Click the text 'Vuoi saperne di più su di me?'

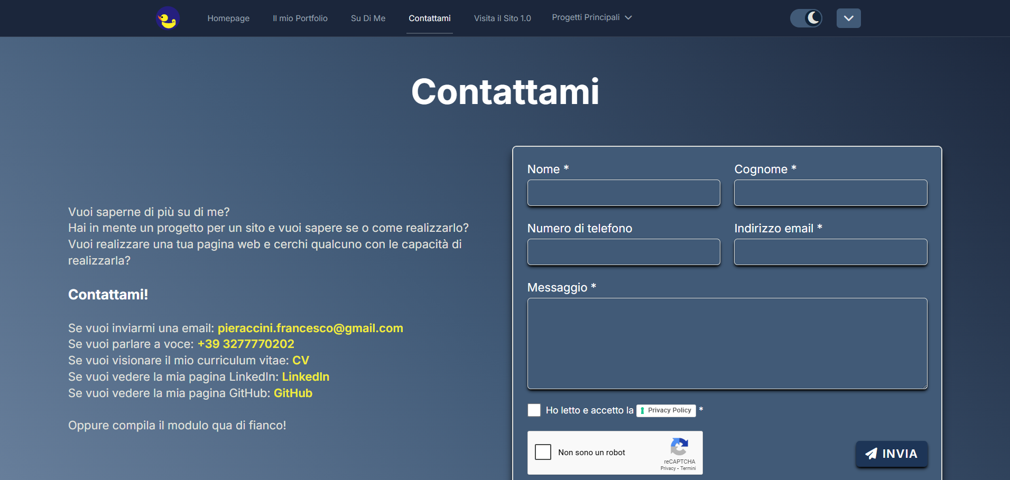(x=149, y=212)
